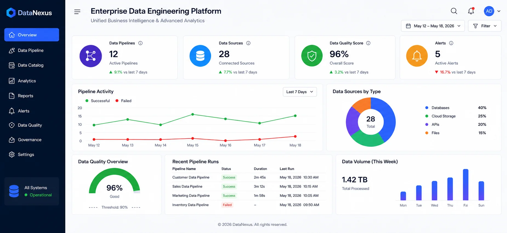Click APIs legend color dot
The height and width of the screenshot is (233, 507).
[427, 124]
